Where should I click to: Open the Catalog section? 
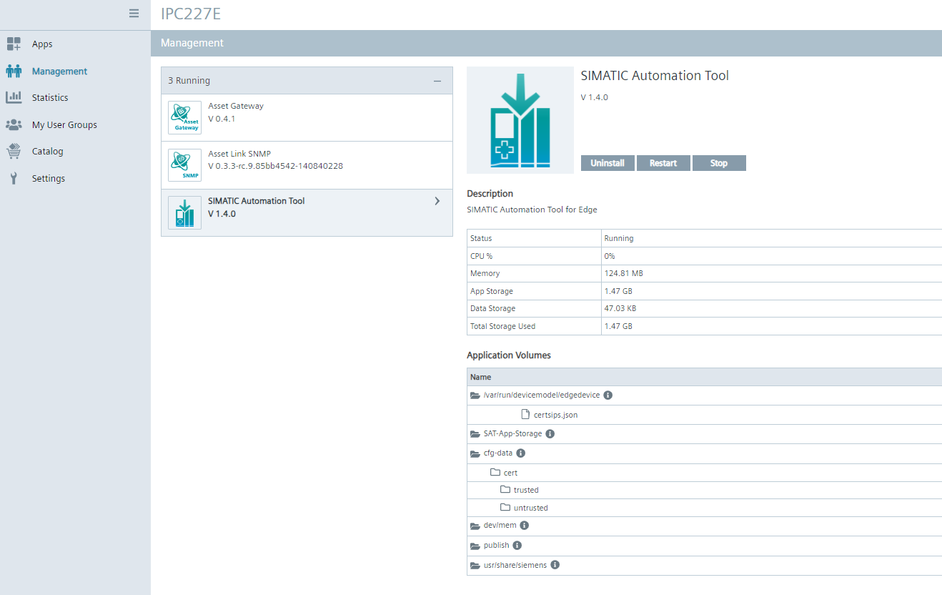tap(47, 152)
